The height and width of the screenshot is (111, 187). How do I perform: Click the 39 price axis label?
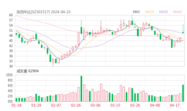tap(11, 51)
